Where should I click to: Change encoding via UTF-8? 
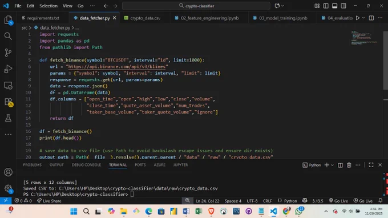coord(252,201)
